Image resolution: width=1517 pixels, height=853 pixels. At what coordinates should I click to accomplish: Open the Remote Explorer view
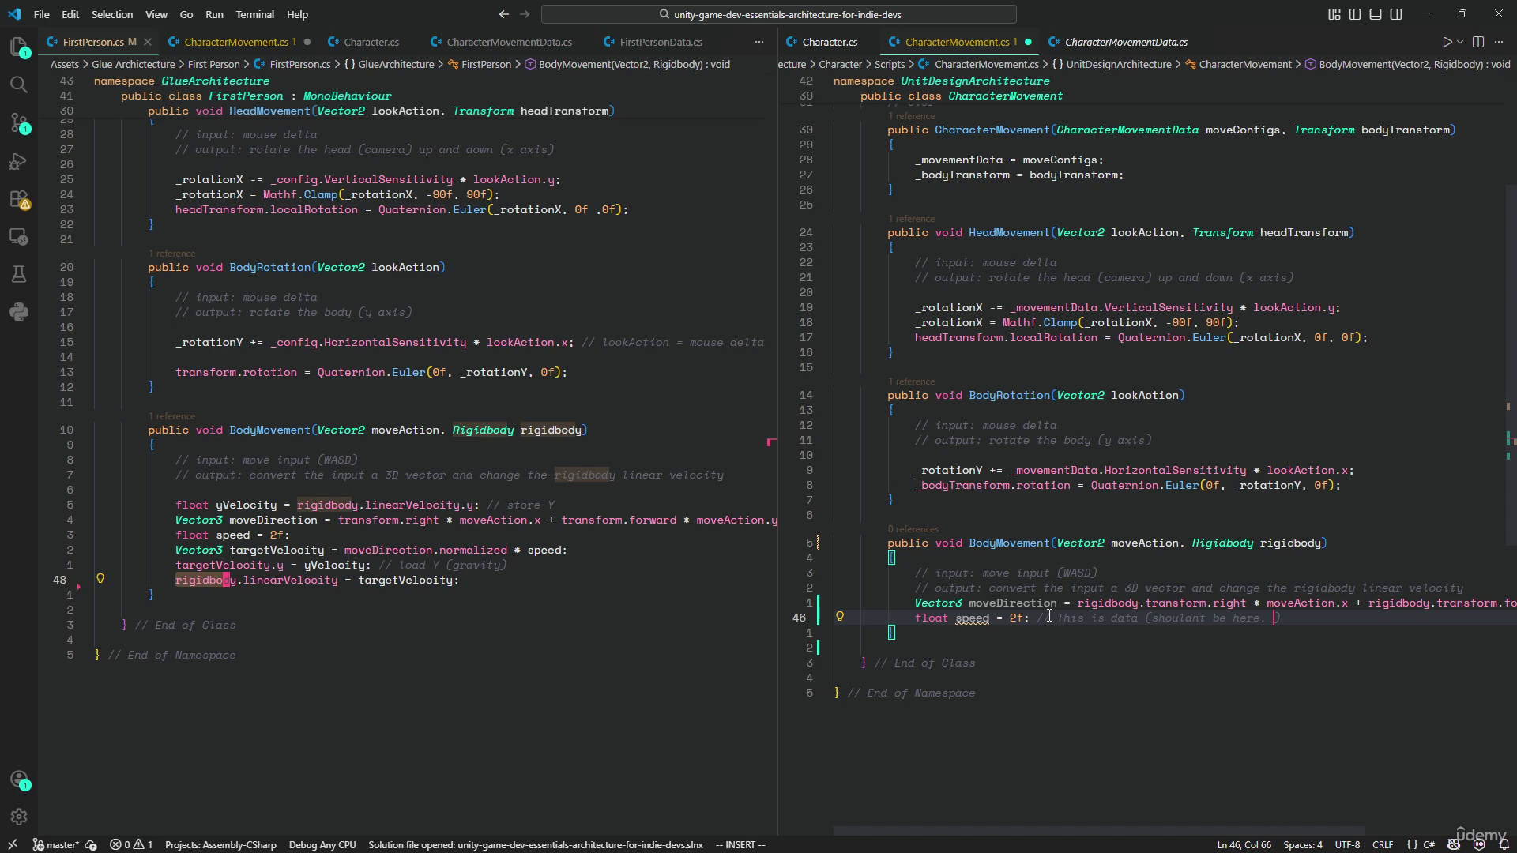click(x=19, y=237)
